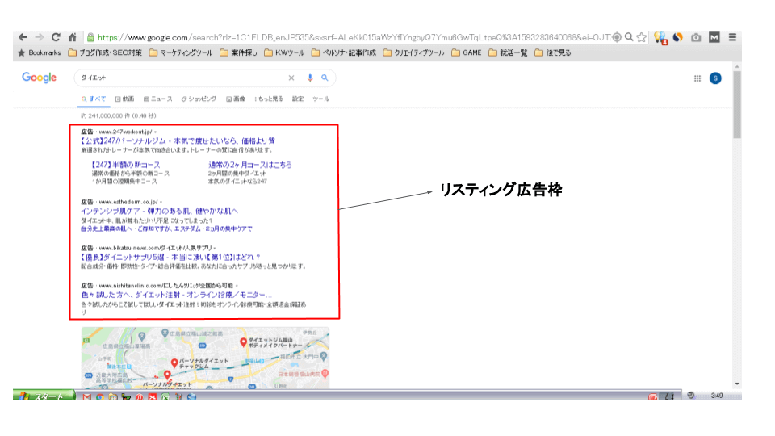Open the Google apps grid

697,78
